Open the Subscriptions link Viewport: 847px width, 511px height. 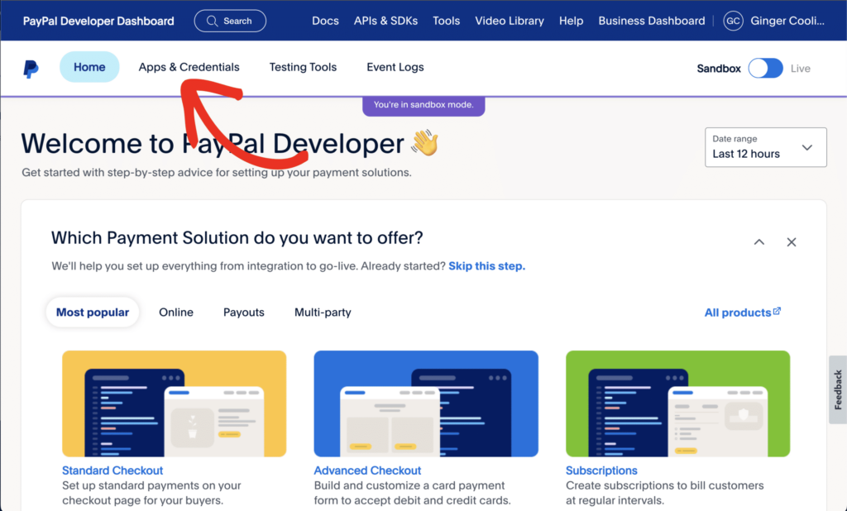[x=601, y=470]
